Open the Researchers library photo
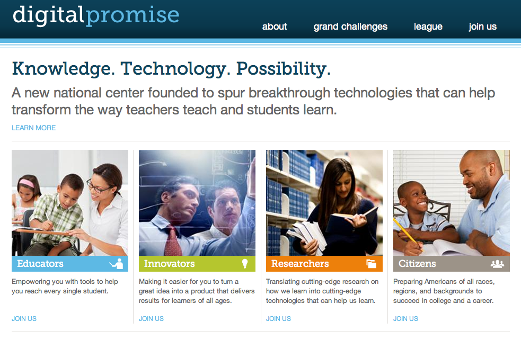521x340 pixels. [324, 203]
